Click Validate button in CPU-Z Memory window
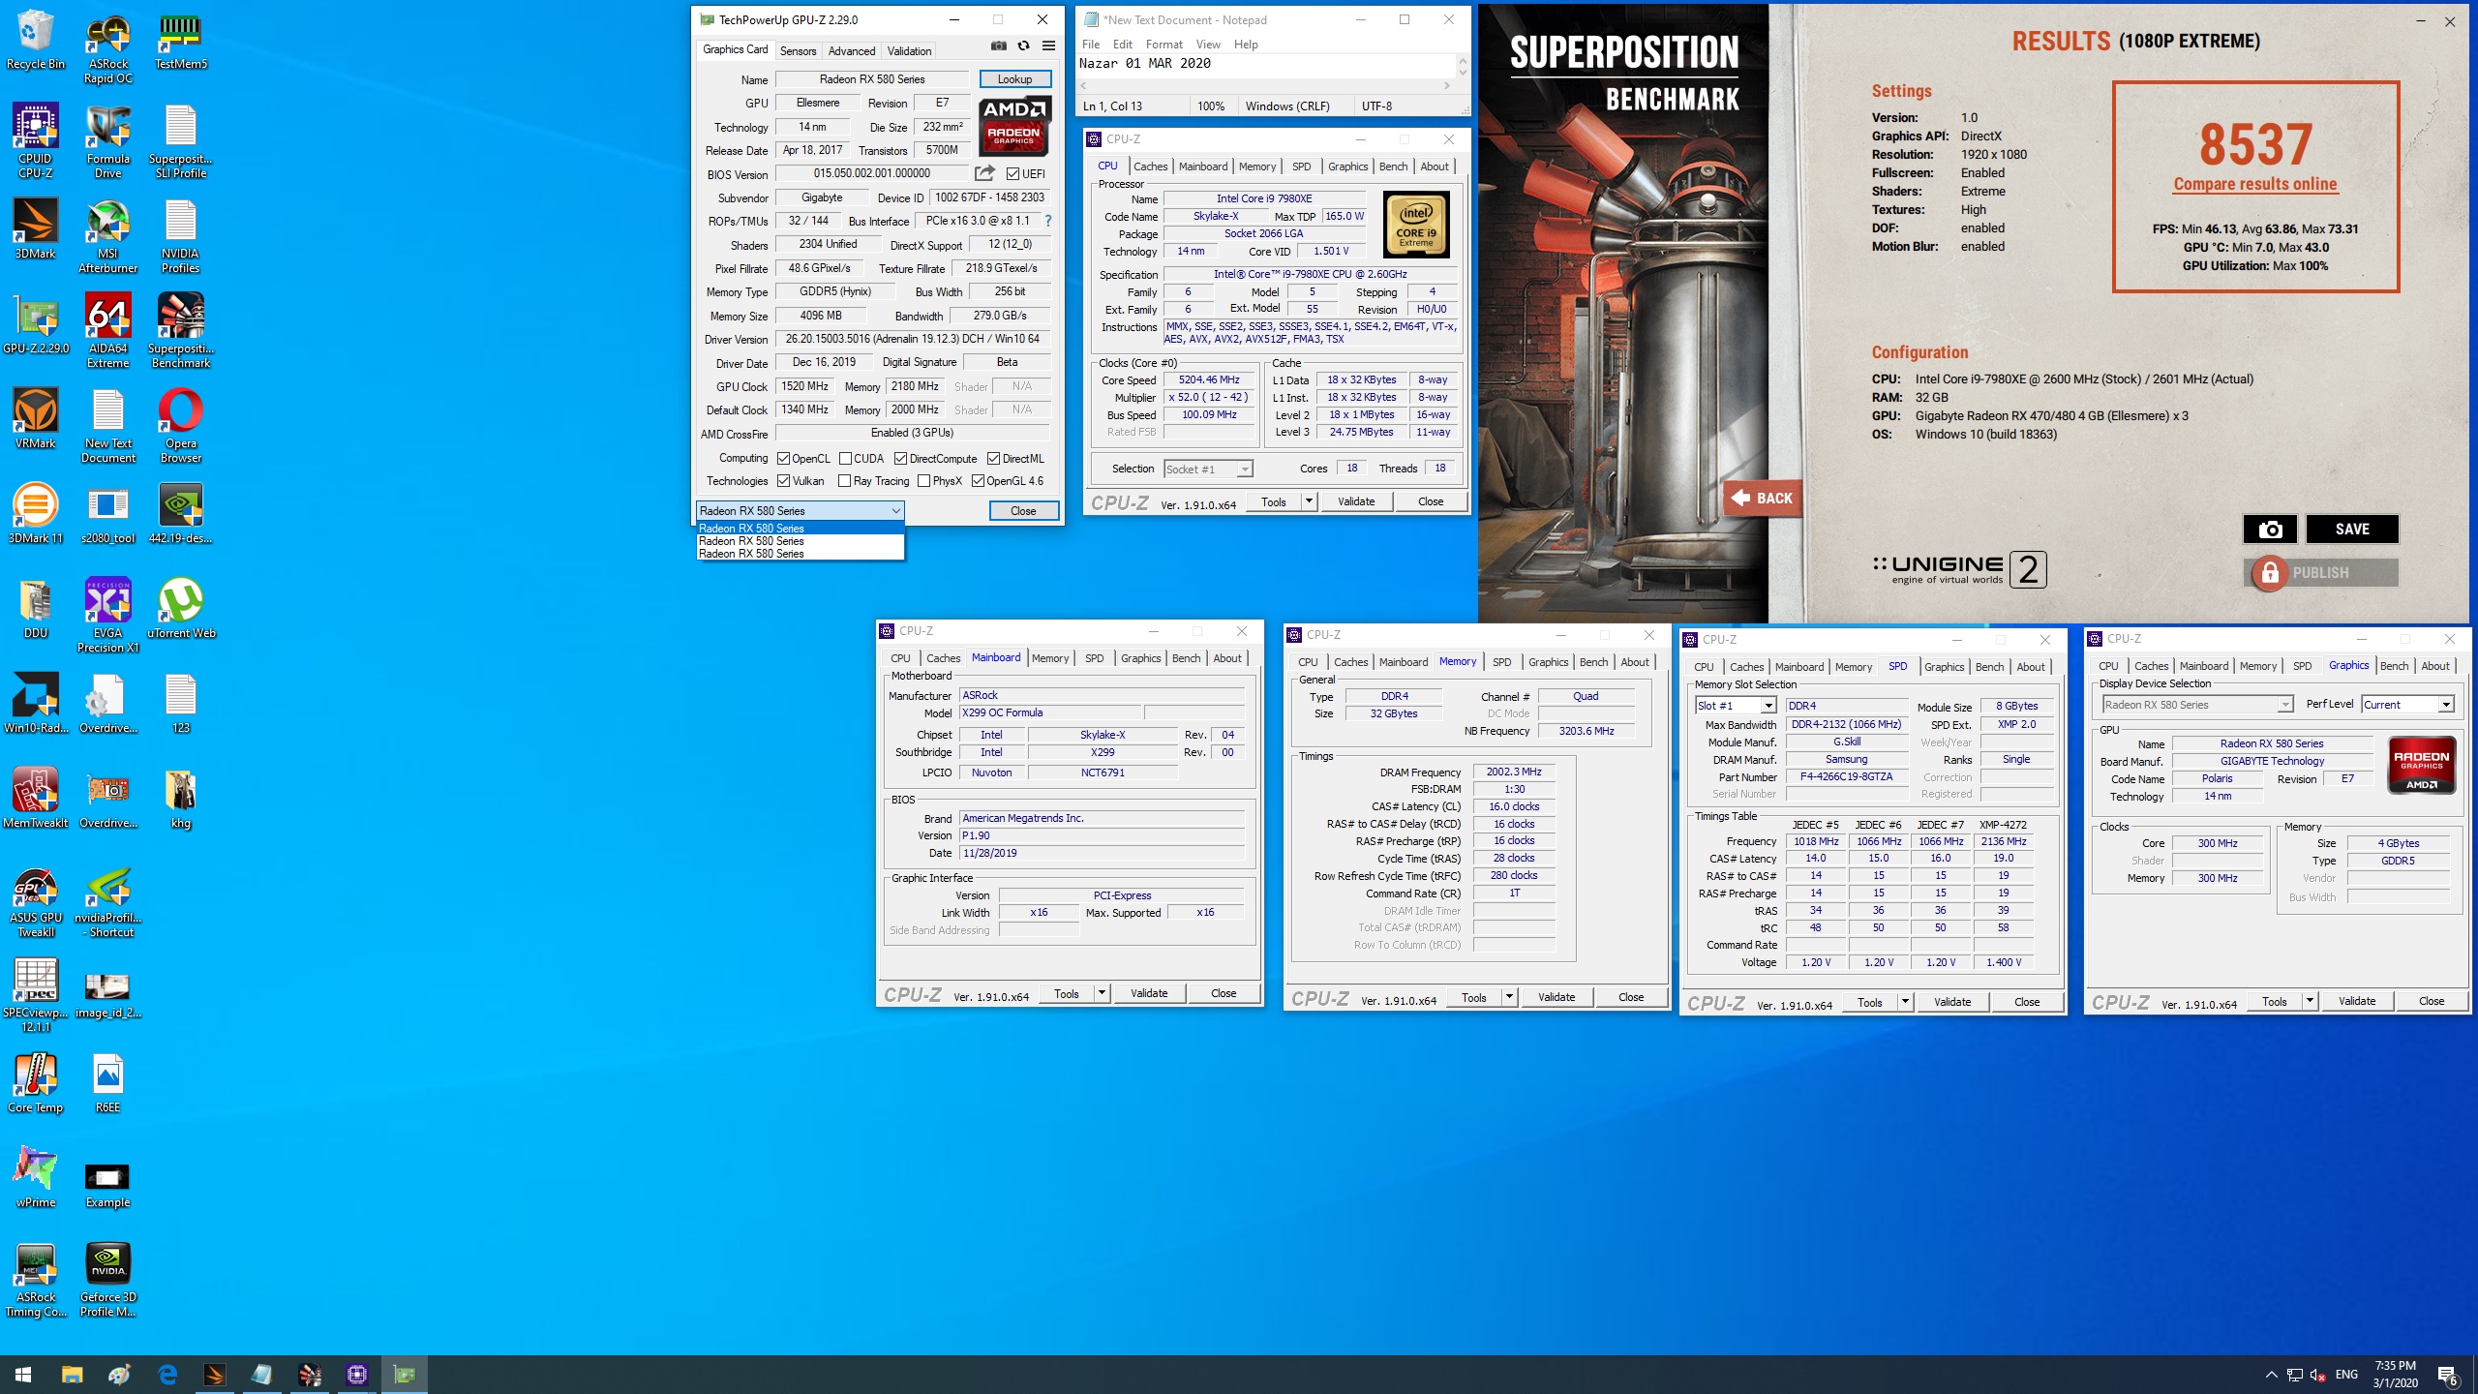2478x1394 pixels. coord(1556,997)
